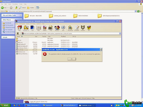Expand the Explorer address bar dropdown
This screenshot has height=107, width=143.
(x=135, y=11)
